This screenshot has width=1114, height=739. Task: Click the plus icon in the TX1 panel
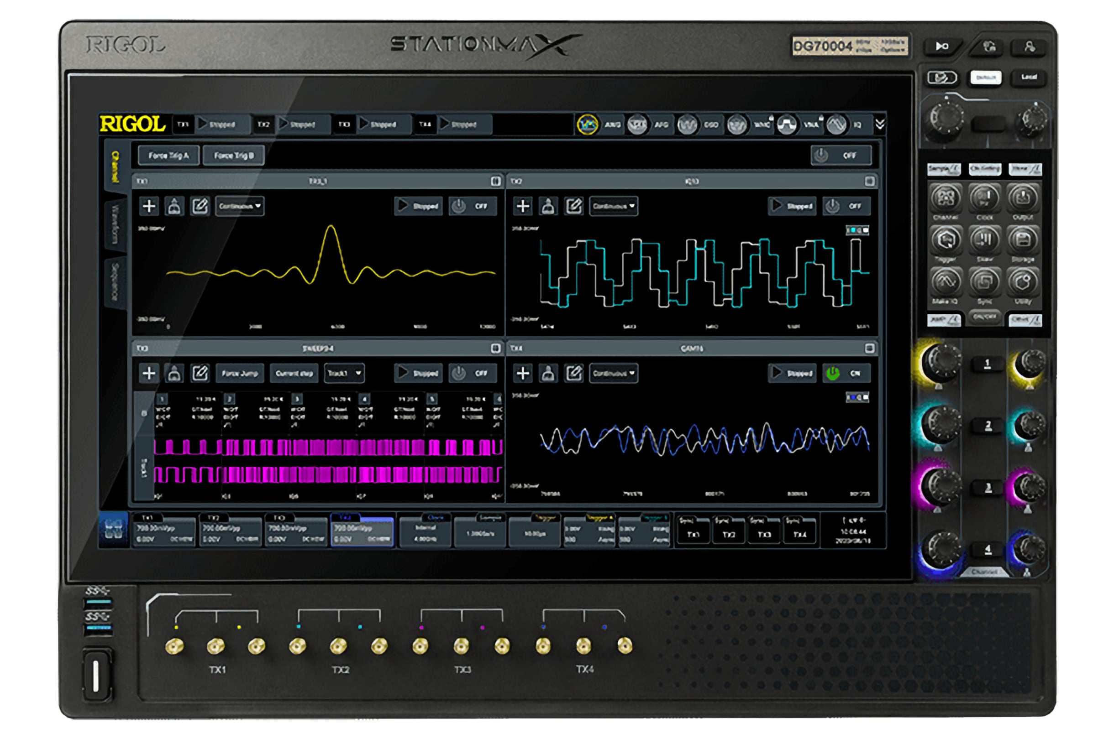[149, 206]
